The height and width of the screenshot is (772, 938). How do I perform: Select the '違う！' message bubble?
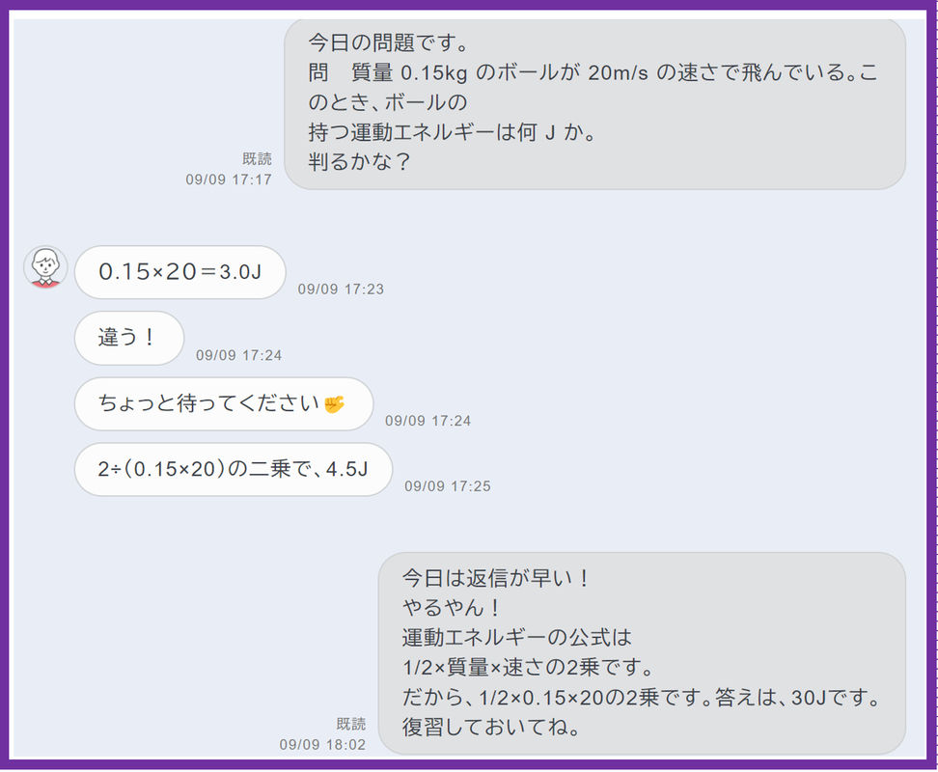(128, 338)
